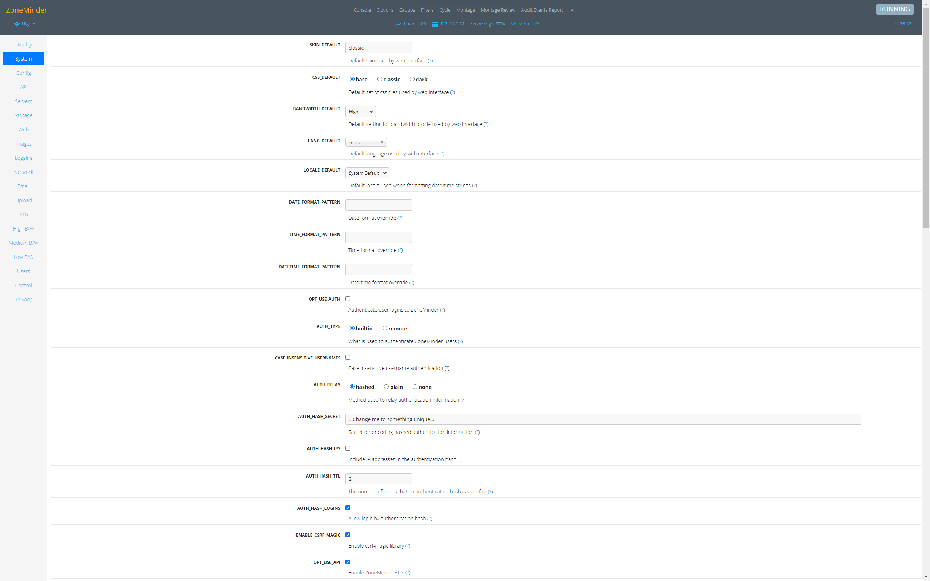Click the AUTH_HASH_SECRET text field
Screen dimensions: 930x581
tap(603, 419)
